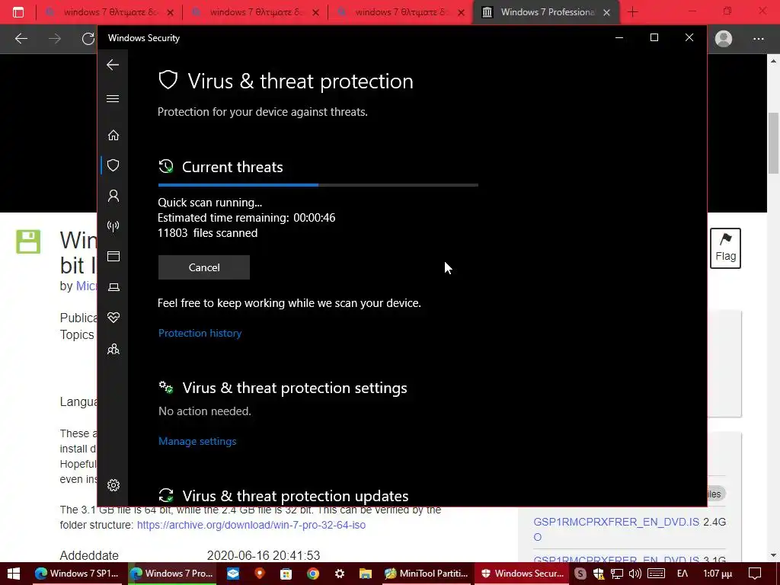Open Device performance & health heart icon
780x585 pixels.
(113, 318)
